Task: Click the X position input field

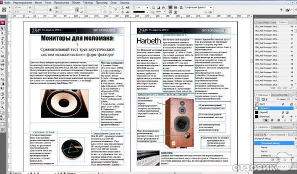Action: [21, 8]
